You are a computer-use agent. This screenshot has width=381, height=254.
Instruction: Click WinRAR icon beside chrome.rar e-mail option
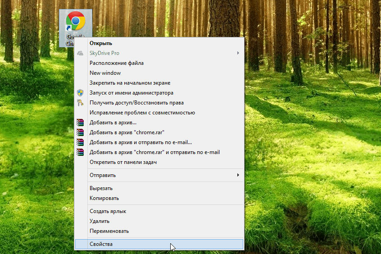(80, 152)
